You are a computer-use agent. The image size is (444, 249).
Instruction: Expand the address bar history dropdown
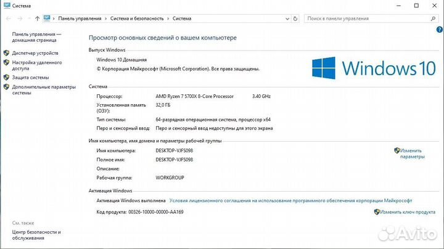[287, 19]
